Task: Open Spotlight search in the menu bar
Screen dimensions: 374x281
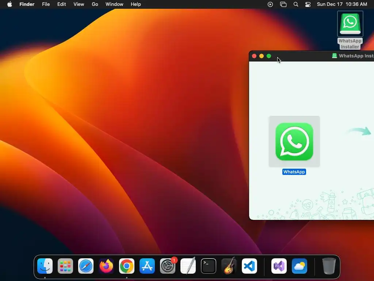Action: tap(296, 4)
